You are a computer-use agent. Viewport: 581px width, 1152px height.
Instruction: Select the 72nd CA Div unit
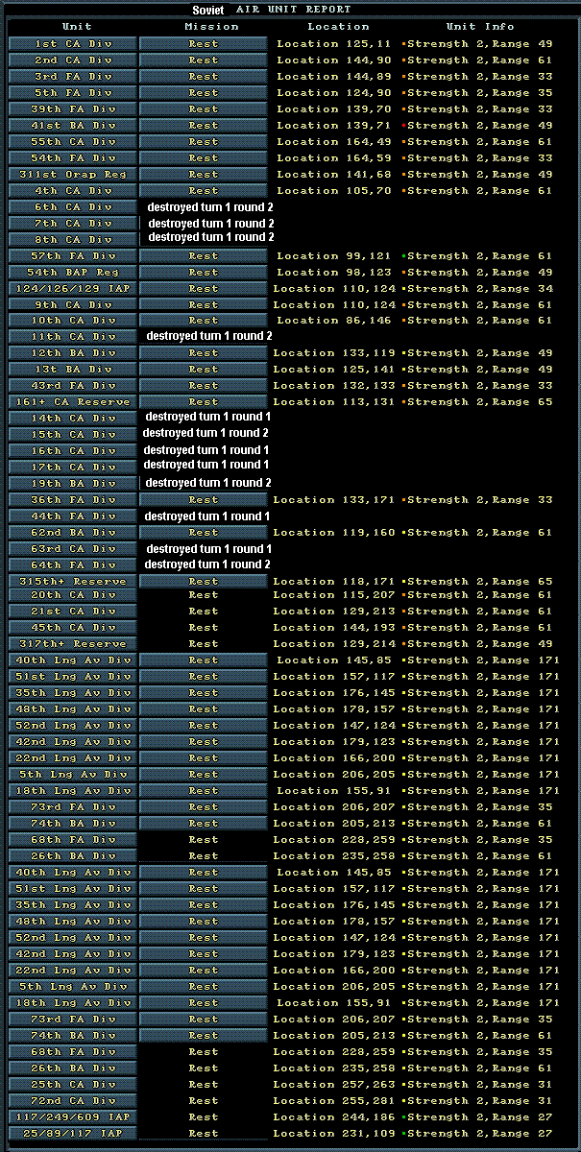[x=73, y=1101]
